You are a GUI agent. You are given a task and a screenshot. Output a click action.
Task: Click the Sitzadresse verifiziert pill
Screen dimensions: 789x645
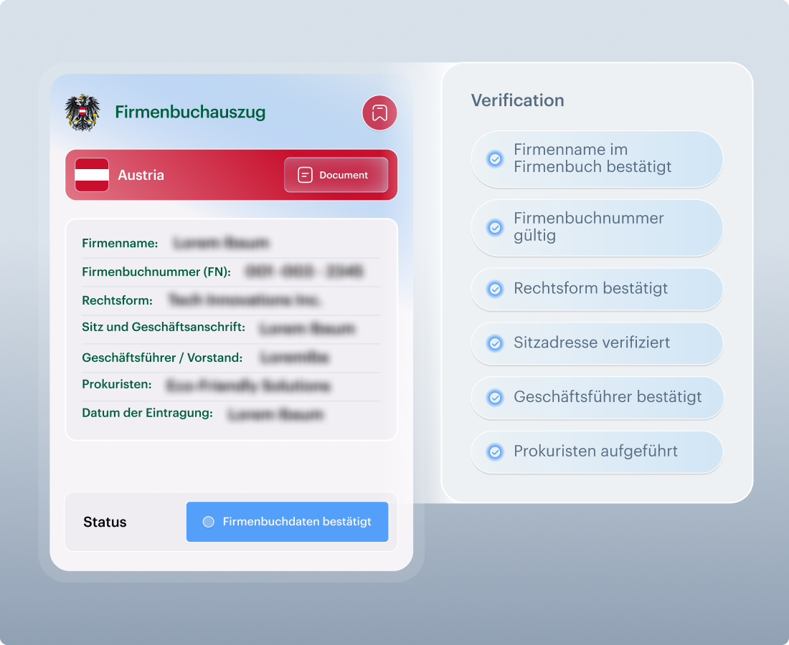[597, 343]
